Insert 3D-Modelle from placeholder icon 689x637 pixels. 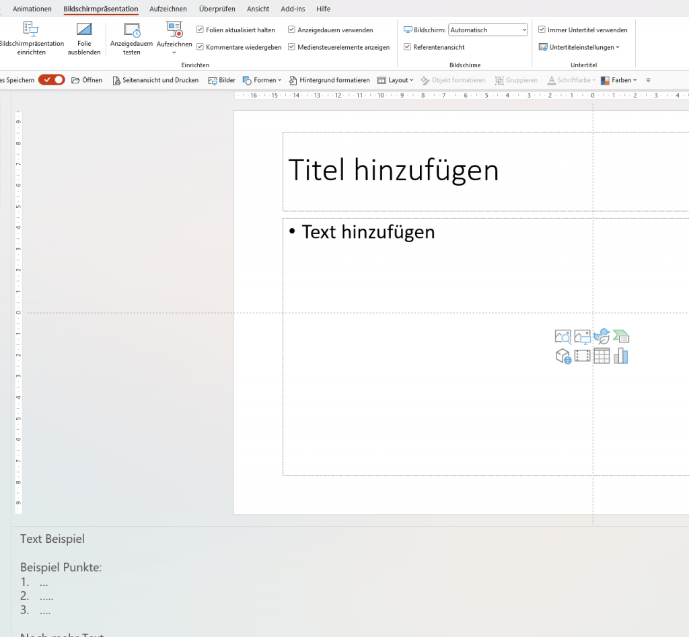563,356
